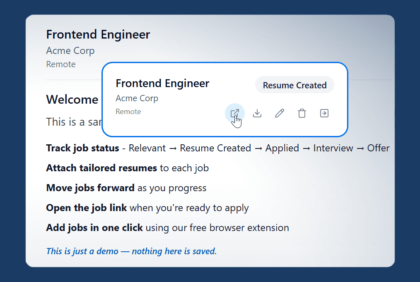
Task: Delete the job using trash icon
Action: [x=302, y=113]
